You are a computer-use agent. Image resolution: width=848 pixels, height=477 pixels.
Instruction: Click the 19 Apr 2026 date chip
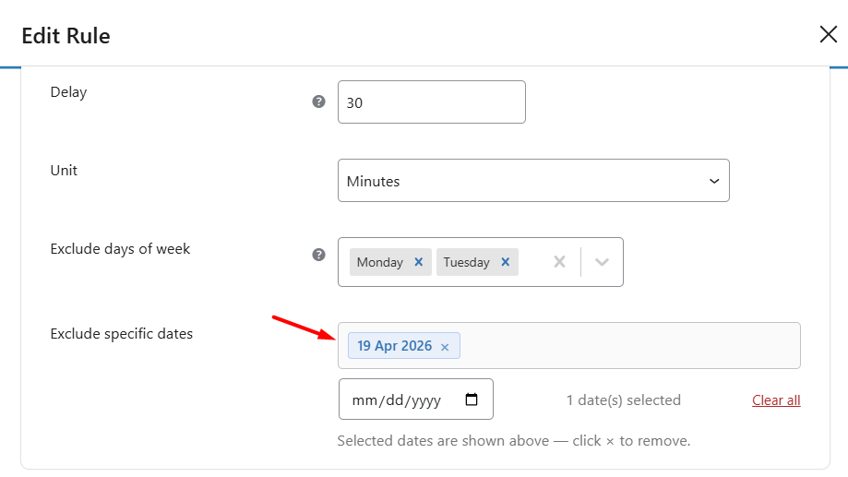[394, 346]
